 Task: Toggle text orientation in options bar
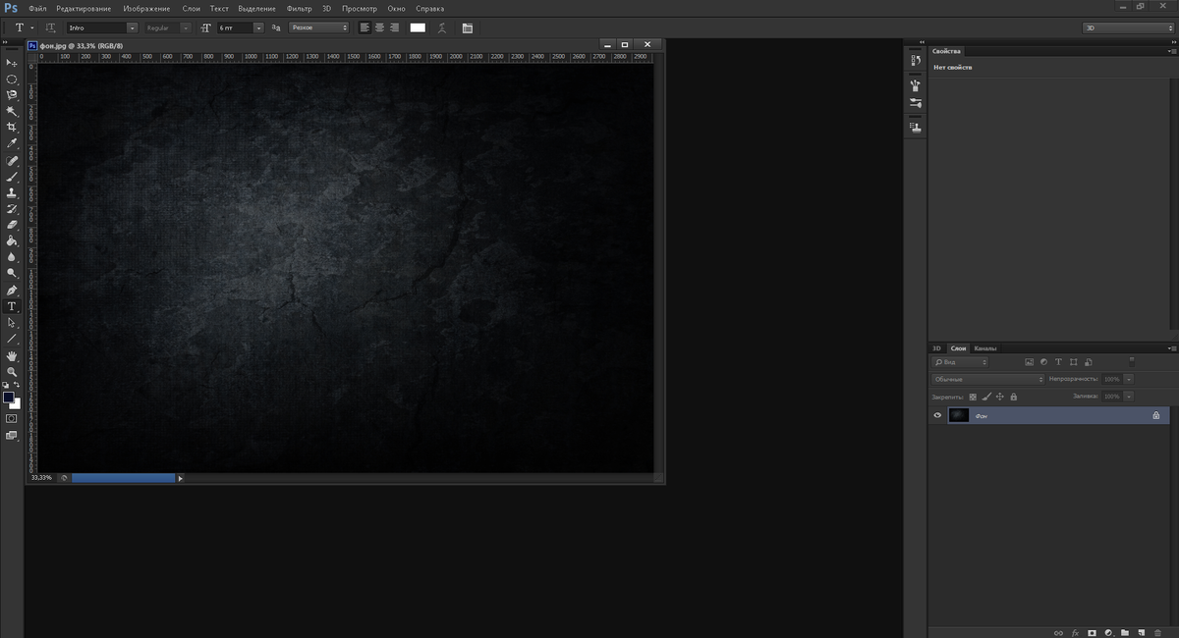click(x=51, y=27)
